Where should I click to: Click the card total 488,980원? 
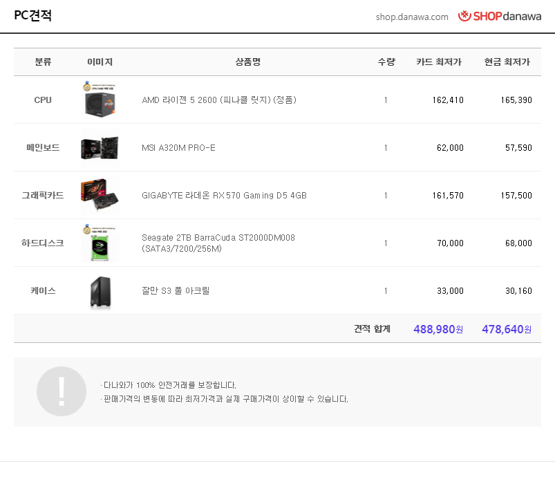pyautogui.click(x=438, y=329)
